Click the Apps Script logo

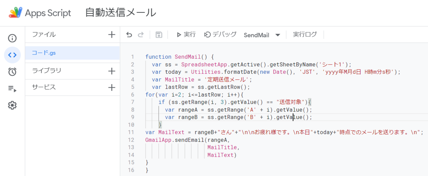click(16, 13)
